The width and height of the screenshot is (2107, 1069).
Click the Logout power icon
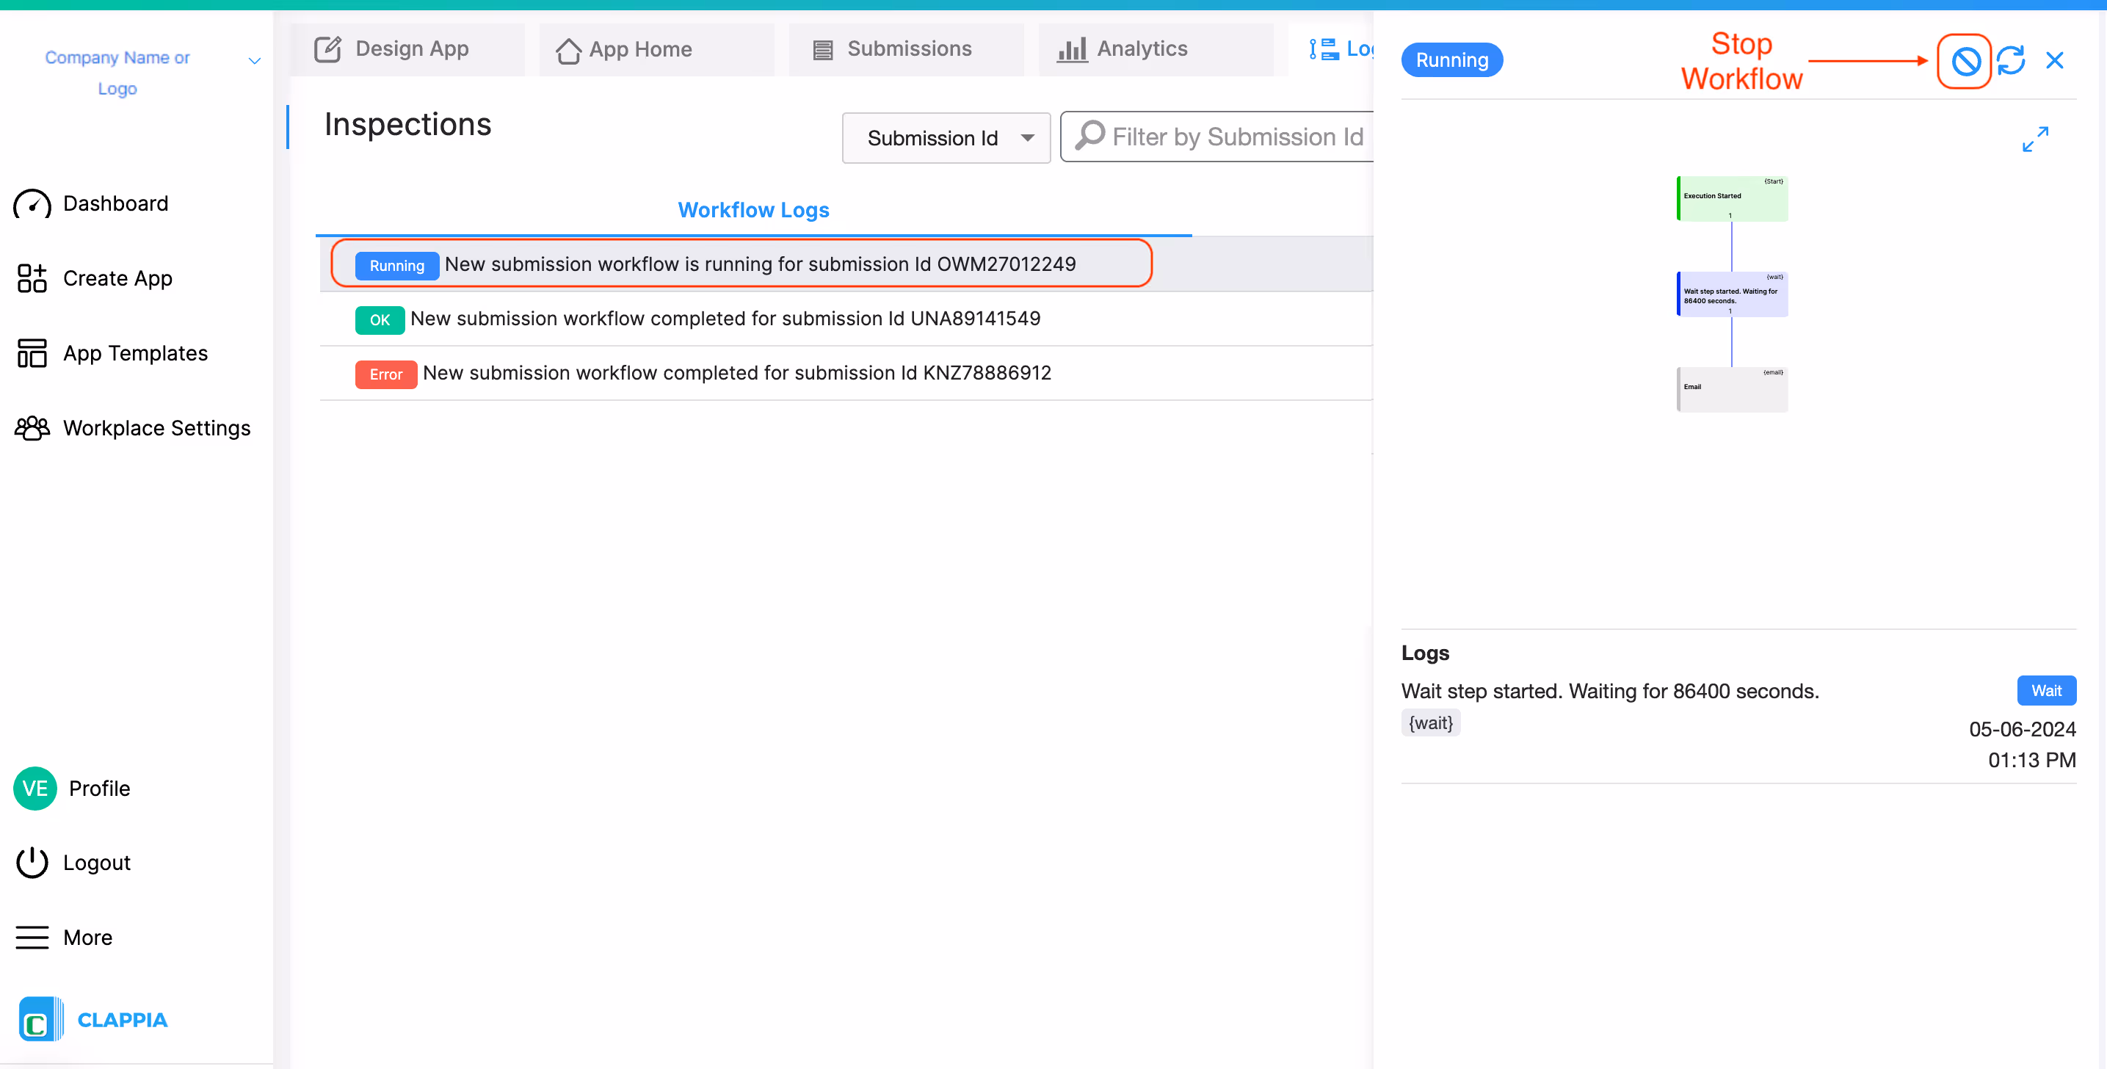point(32,862)
